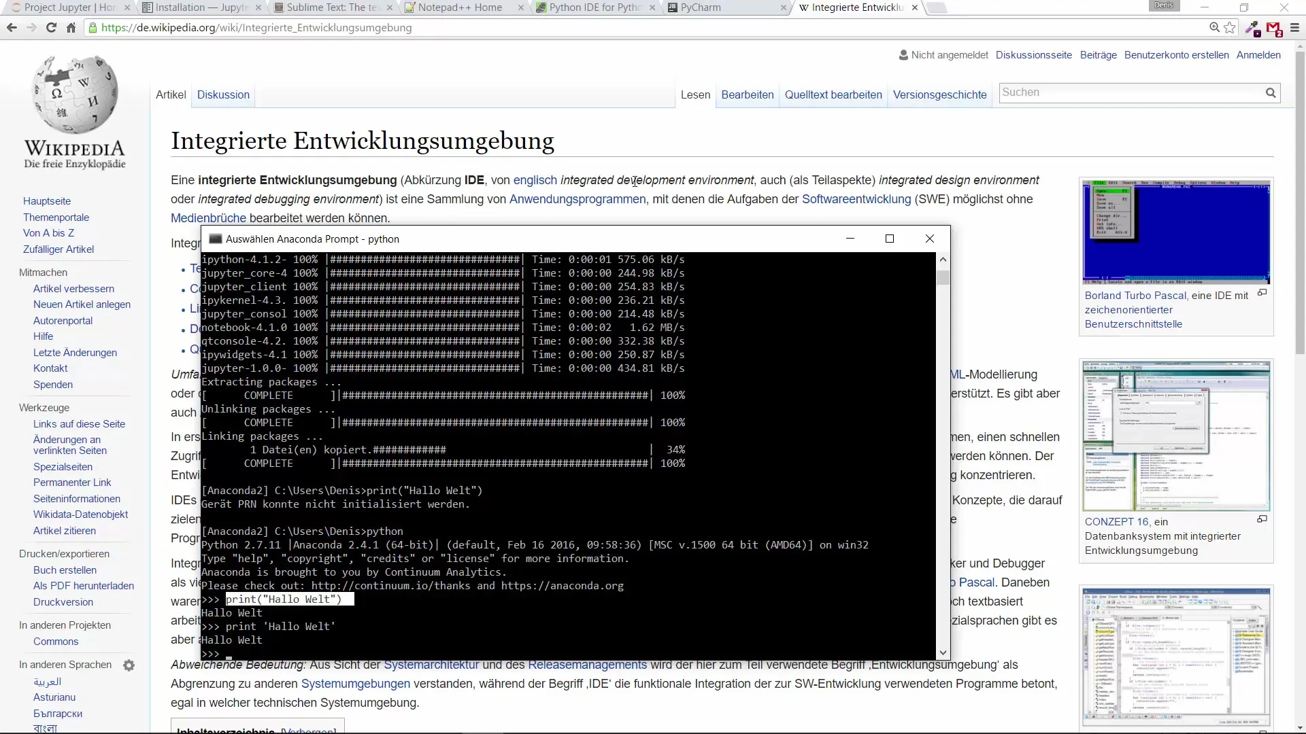Open the Commons sidebar link

pos(56,642)
